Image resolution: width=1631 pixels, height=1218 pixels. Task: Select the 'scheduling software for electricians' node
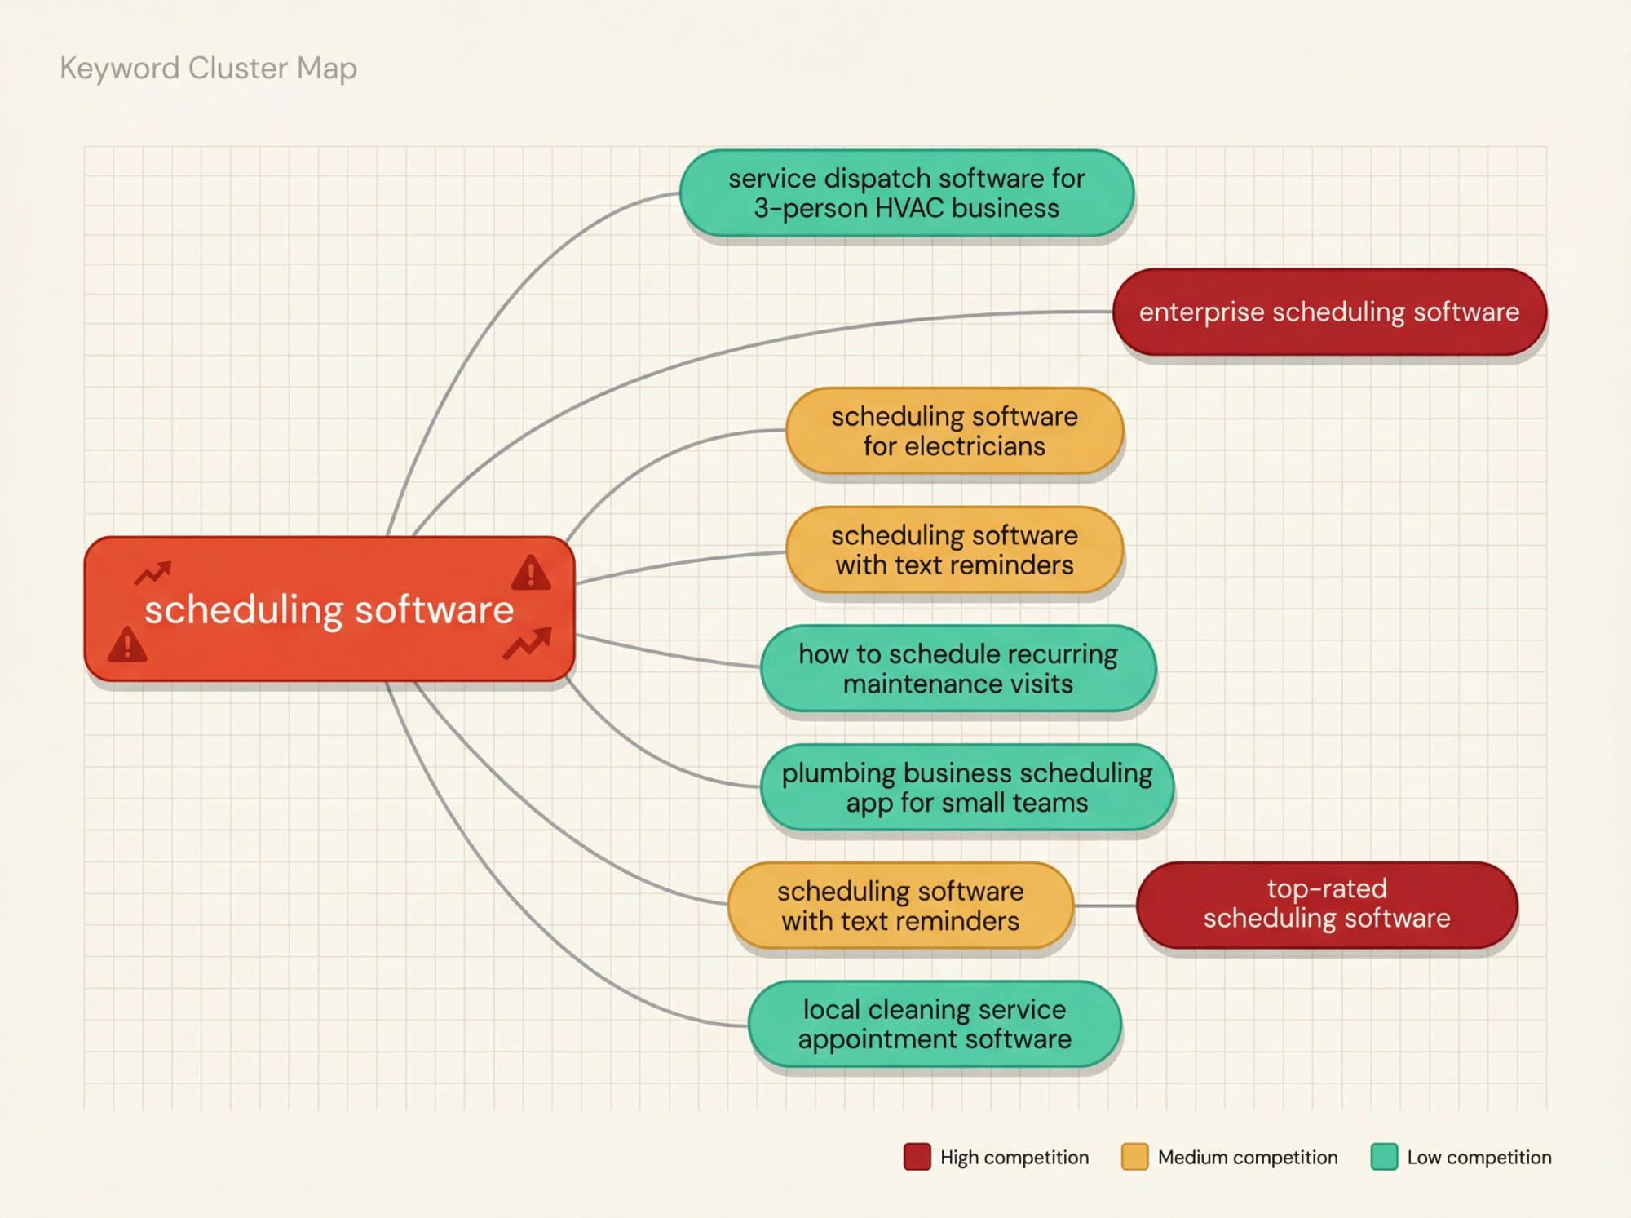(954, 431)
